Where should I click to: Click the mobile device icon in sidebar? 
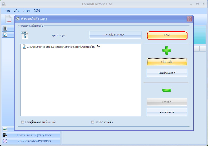pyautogui.click(x=5, y=135)
